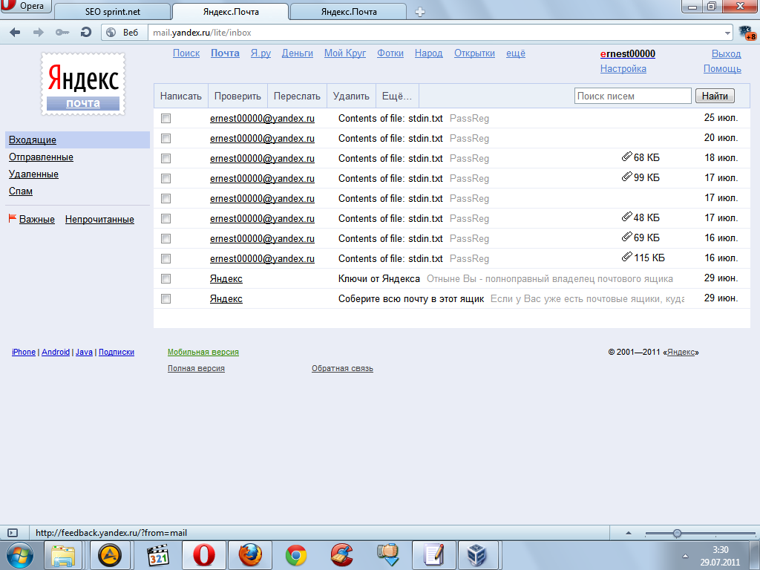Click the Поиск писем search field

pos(632,96)
